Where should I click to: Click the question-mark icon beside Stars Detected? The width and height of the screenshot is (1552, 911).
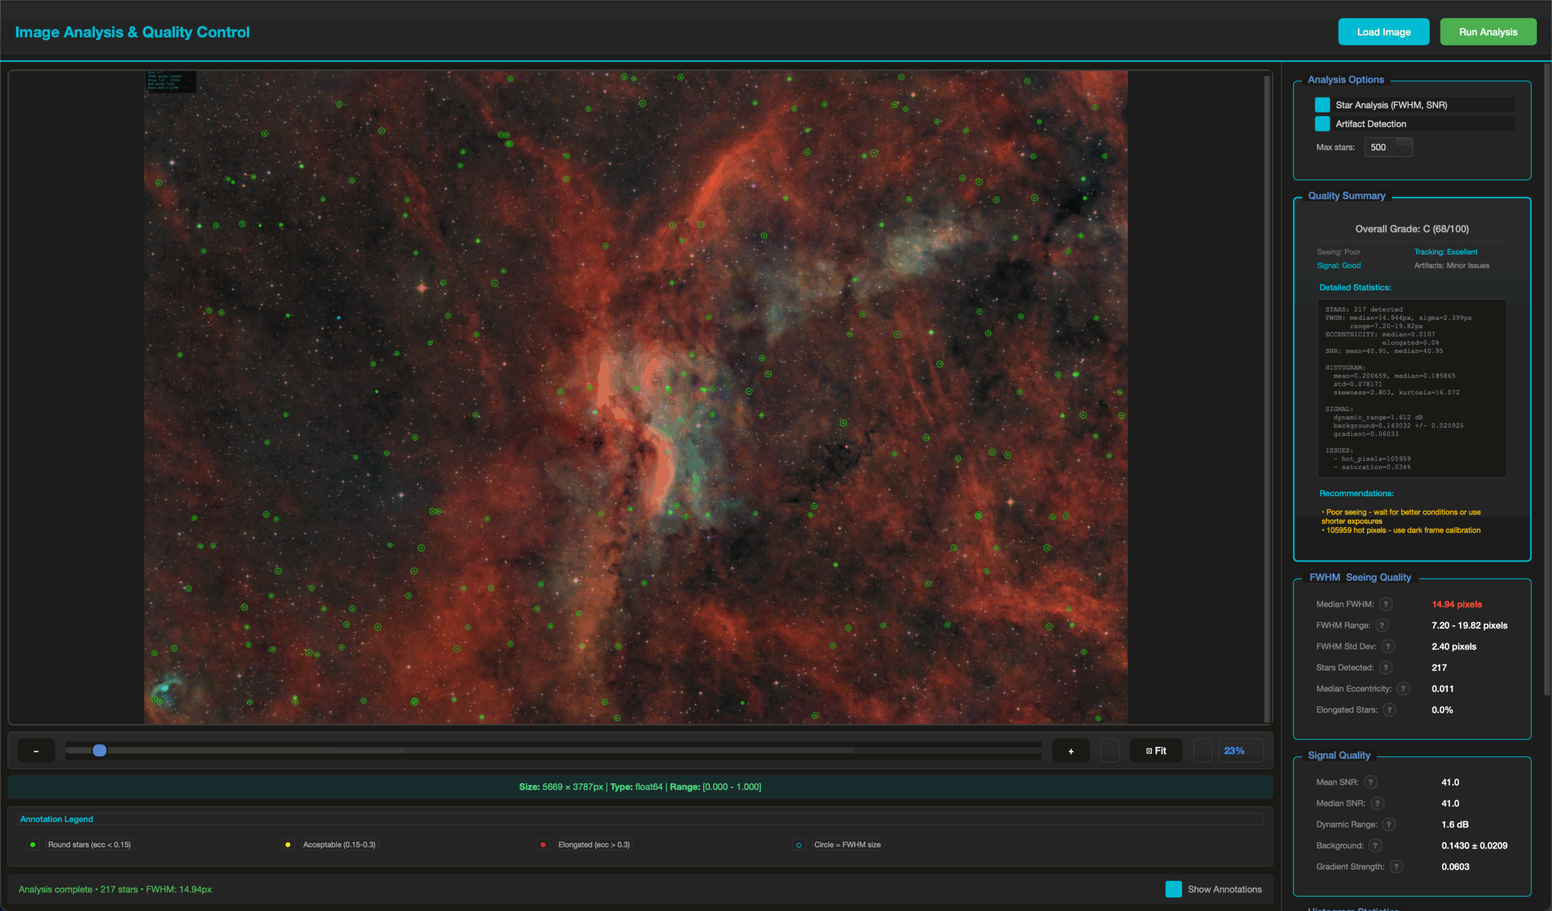click(1386, 668)
